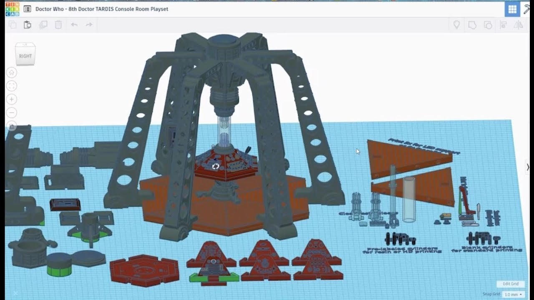
Task: Toggle the blue grid view icon top right
Action: coord(512,9)
